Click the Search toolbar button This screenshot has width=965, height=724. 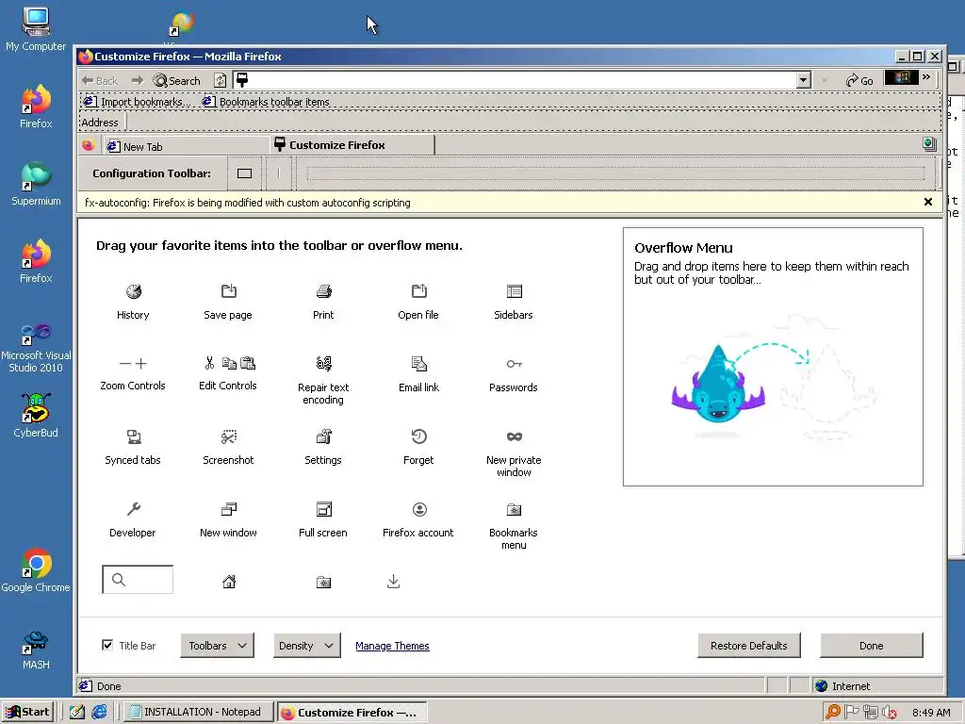177,81
